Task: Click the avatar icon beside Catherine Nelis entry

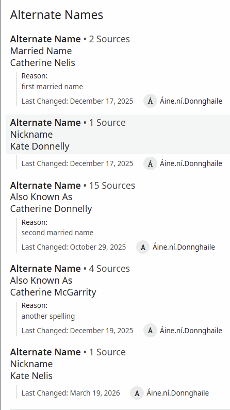Action: coord(150,101)
